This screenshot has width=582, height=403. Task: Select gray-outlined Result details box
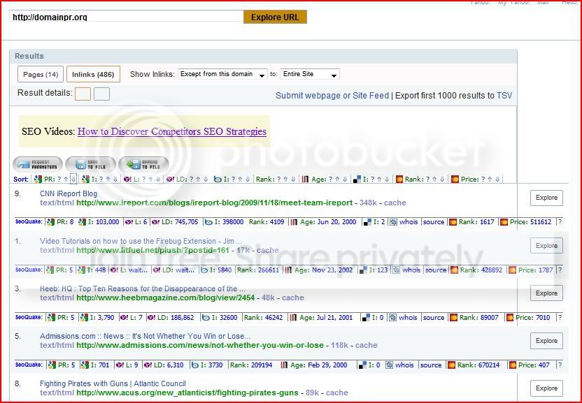[101, 94]
